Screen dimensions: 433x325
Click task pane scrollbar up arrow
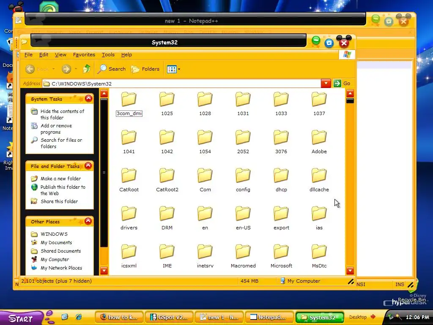(104, 94)
